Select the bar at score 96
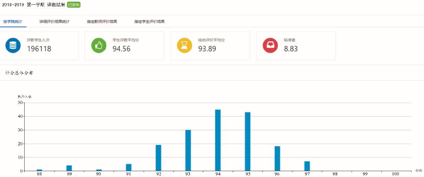Viewport: 424px width, 177px height. pos(277,159)
